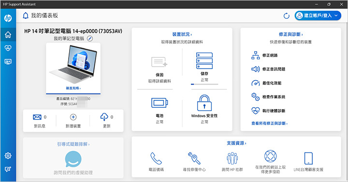Click the virtual assistant chat bubble

click(73, 159)
